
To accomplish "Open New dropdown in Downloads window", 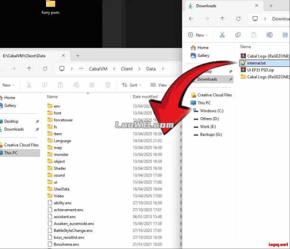I will pos(198,35).
